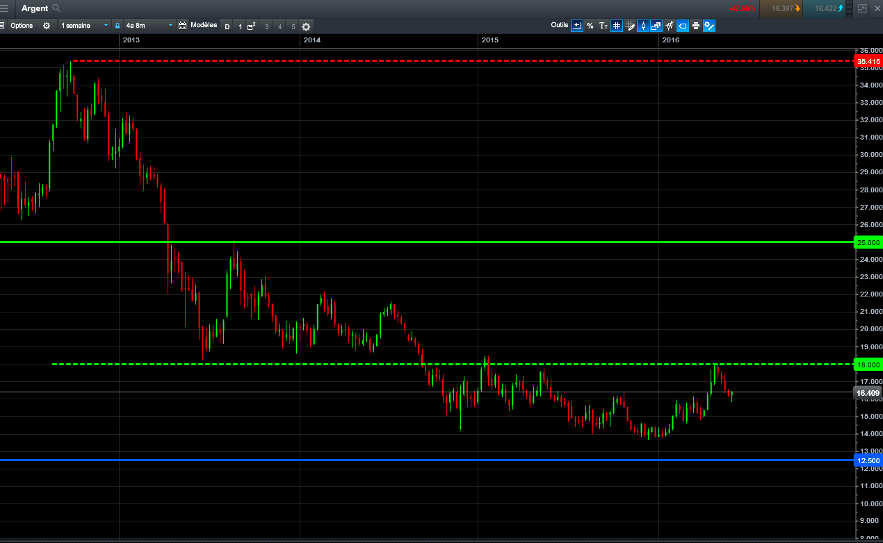
Task: Click the 2016 time axis label
Action: pyautogui.click(x=671, y=40)
